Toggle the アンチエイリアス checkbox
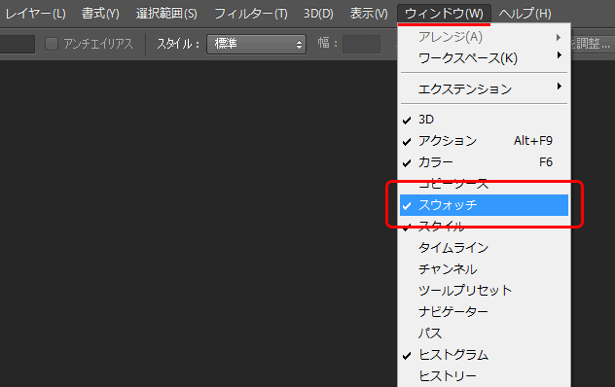This screenshot has width=615, height=387. (x=52, y=44)
